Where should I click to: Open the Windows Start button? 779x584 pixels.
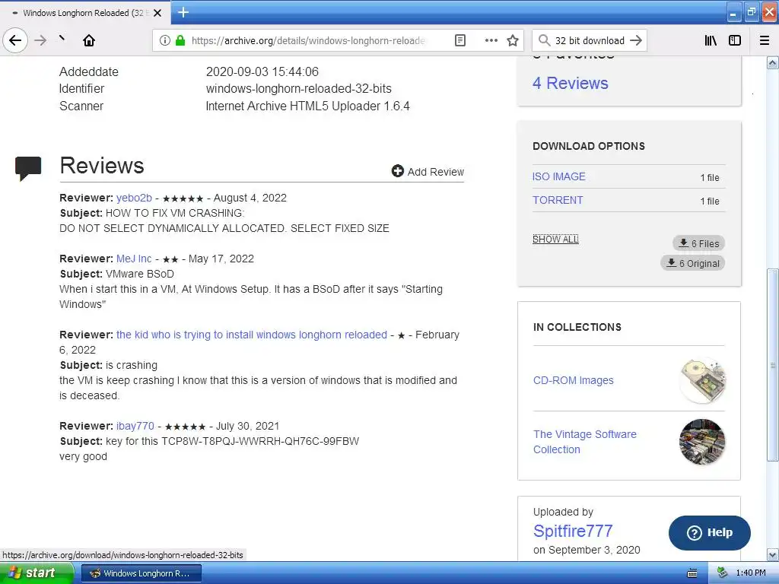click(x=37, y=573)
